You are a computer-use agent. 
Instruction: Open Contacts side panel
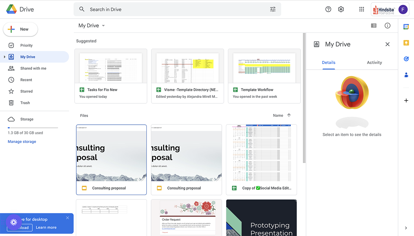coord(406,75)
